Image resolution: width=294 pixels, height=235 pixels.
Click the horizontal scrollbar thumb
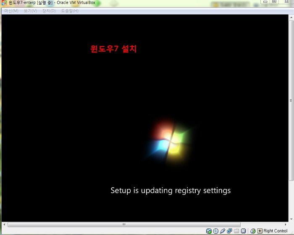[124, 225]
